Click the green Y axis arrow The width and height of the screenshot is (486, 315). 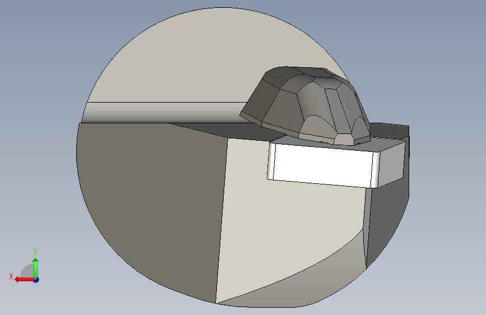pos(36,268)
